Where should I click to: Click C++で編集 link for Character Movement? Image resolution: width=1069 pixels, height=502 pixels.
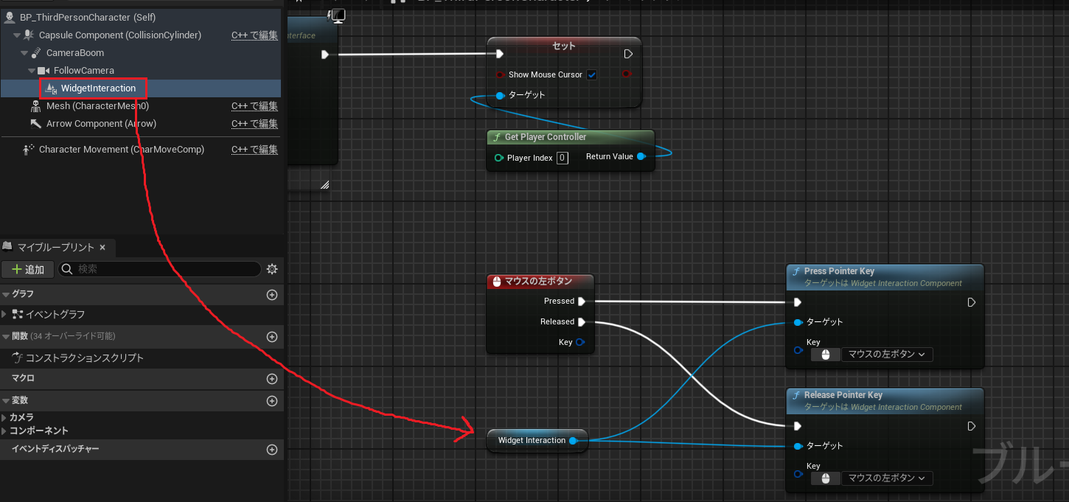[x=254, y=150]
